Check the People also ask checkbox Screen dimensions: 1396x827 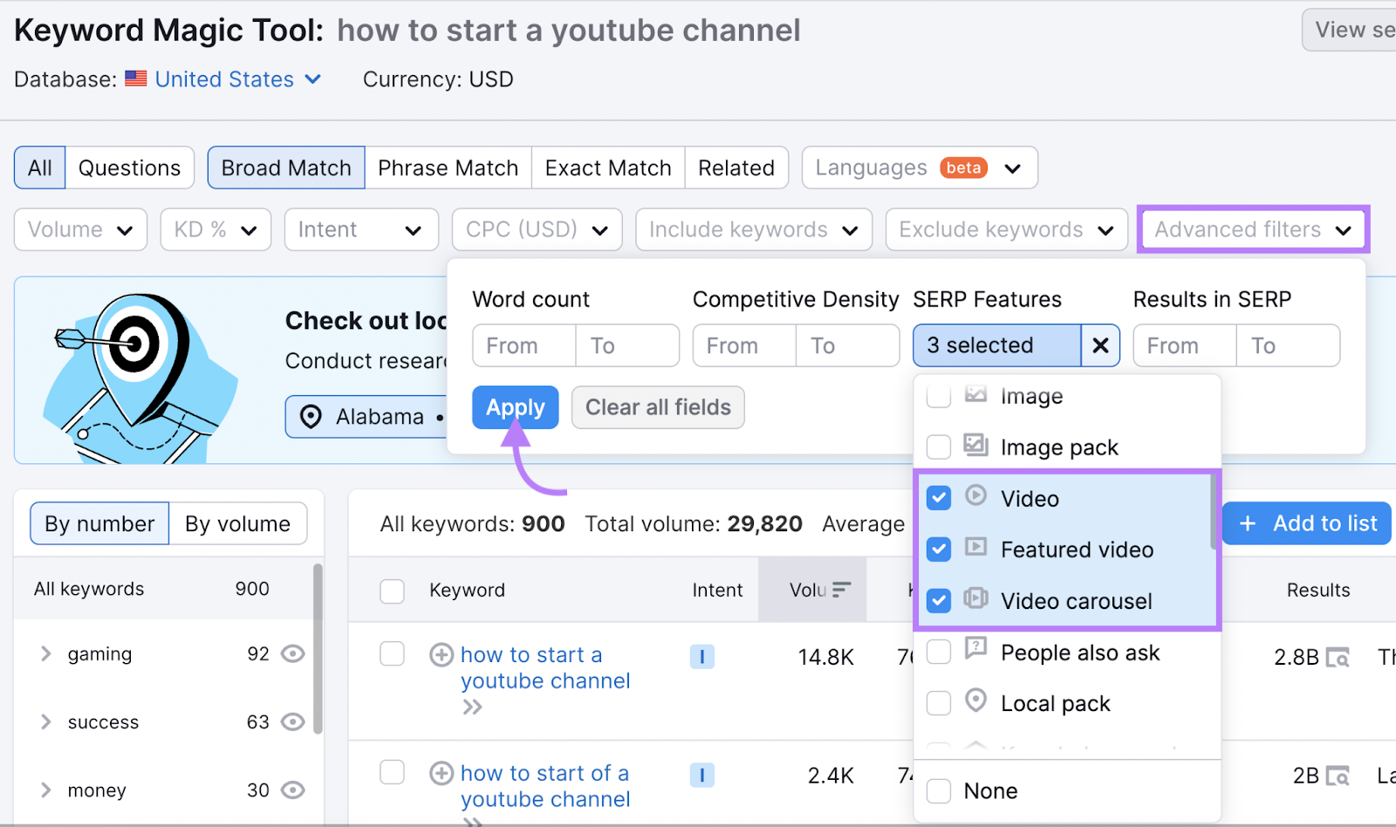click(939, 652)
